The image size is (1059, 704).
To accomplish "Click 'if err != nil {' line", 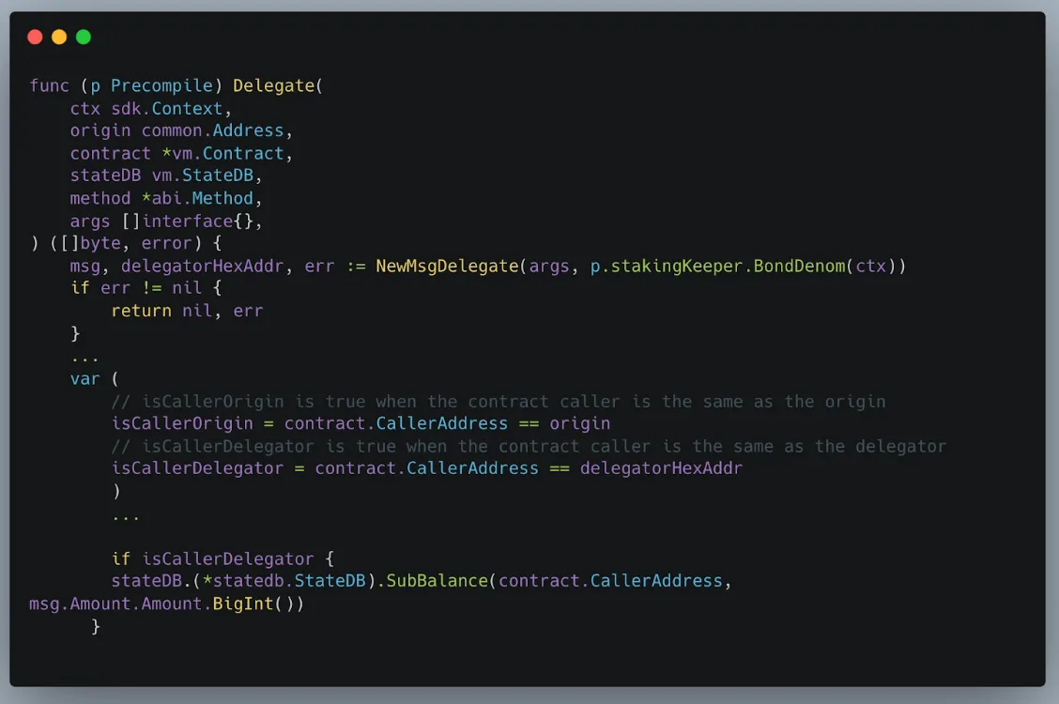I will pyautogui.click(x=146, y=288).
